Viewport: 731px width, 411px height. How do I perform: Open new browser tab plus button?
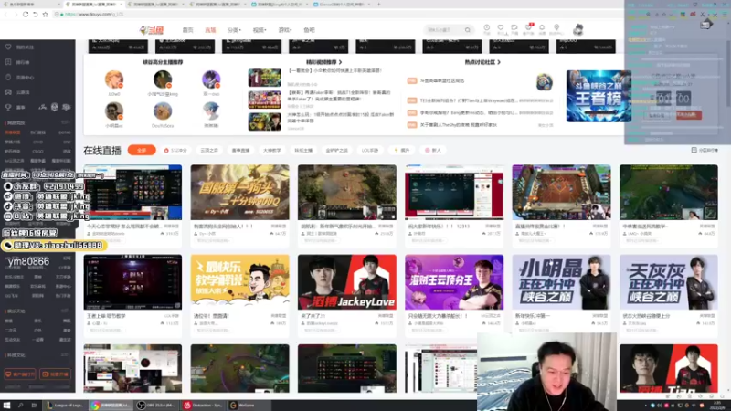pos(379,5)
